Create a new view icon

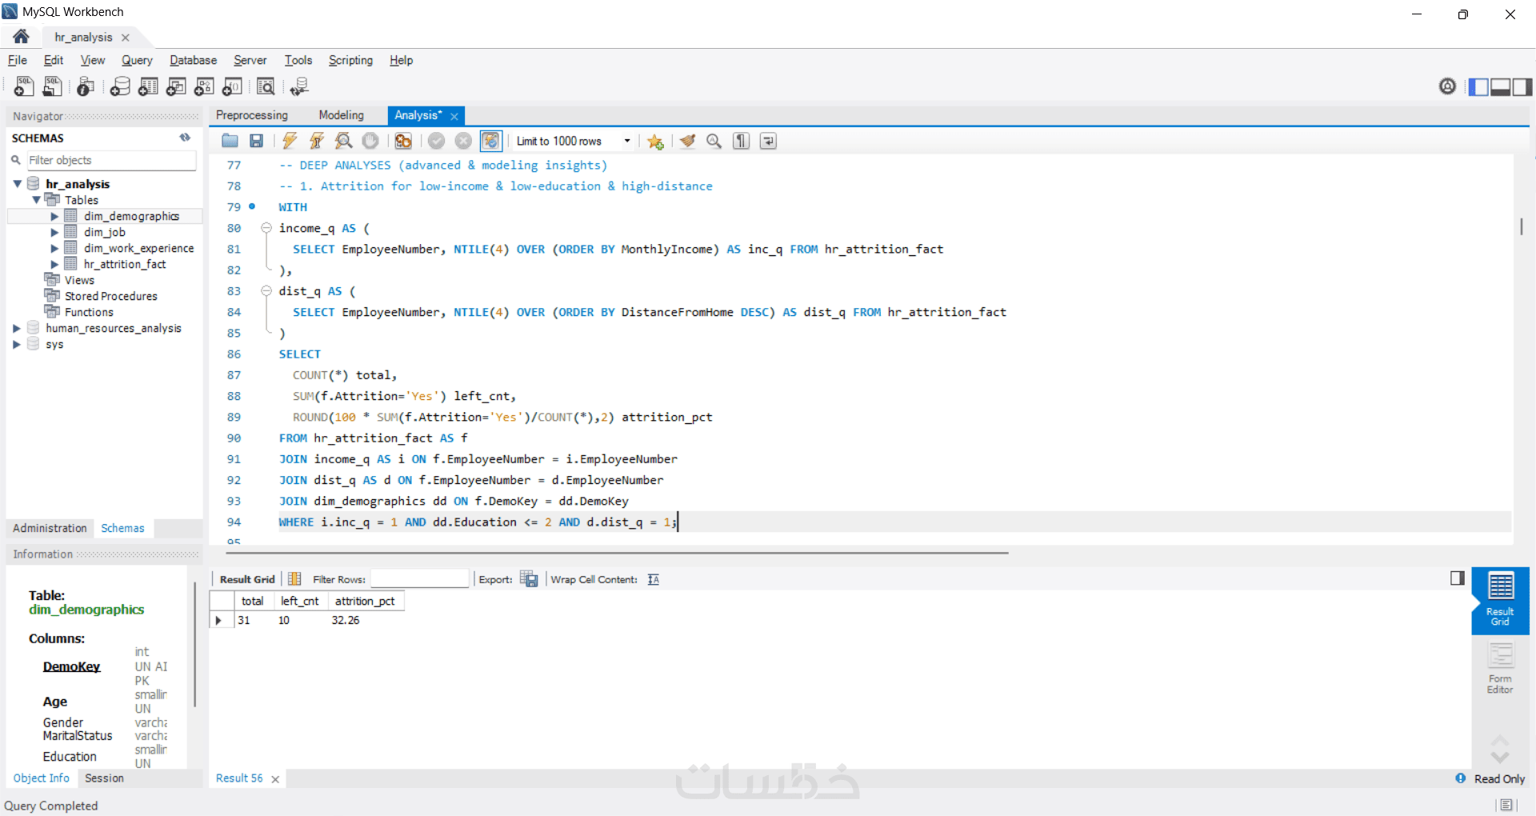(x=176, y=86)
